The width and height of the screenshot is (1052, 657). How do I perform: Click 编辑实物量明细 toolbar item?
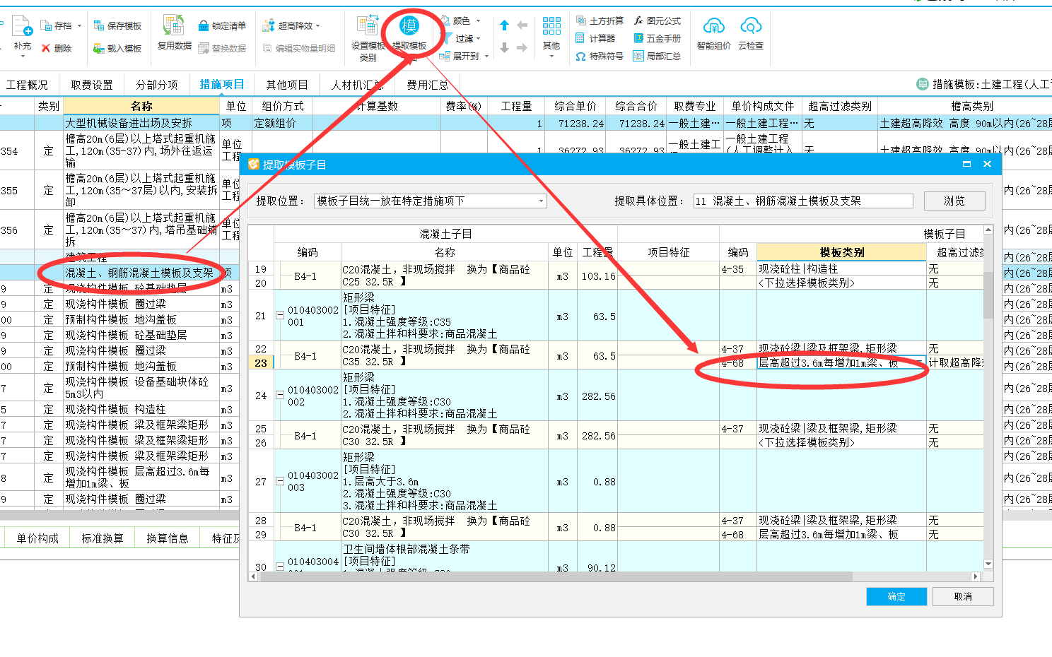pos(299,49)
